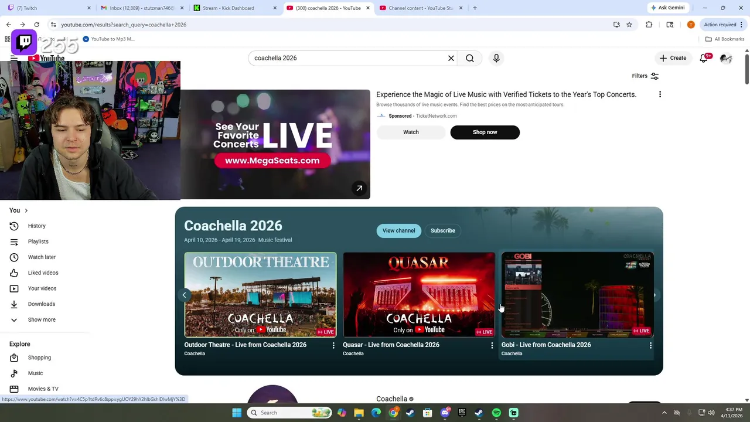
Task: Click the Watch button on the ad
Action: tap(411, 132)
